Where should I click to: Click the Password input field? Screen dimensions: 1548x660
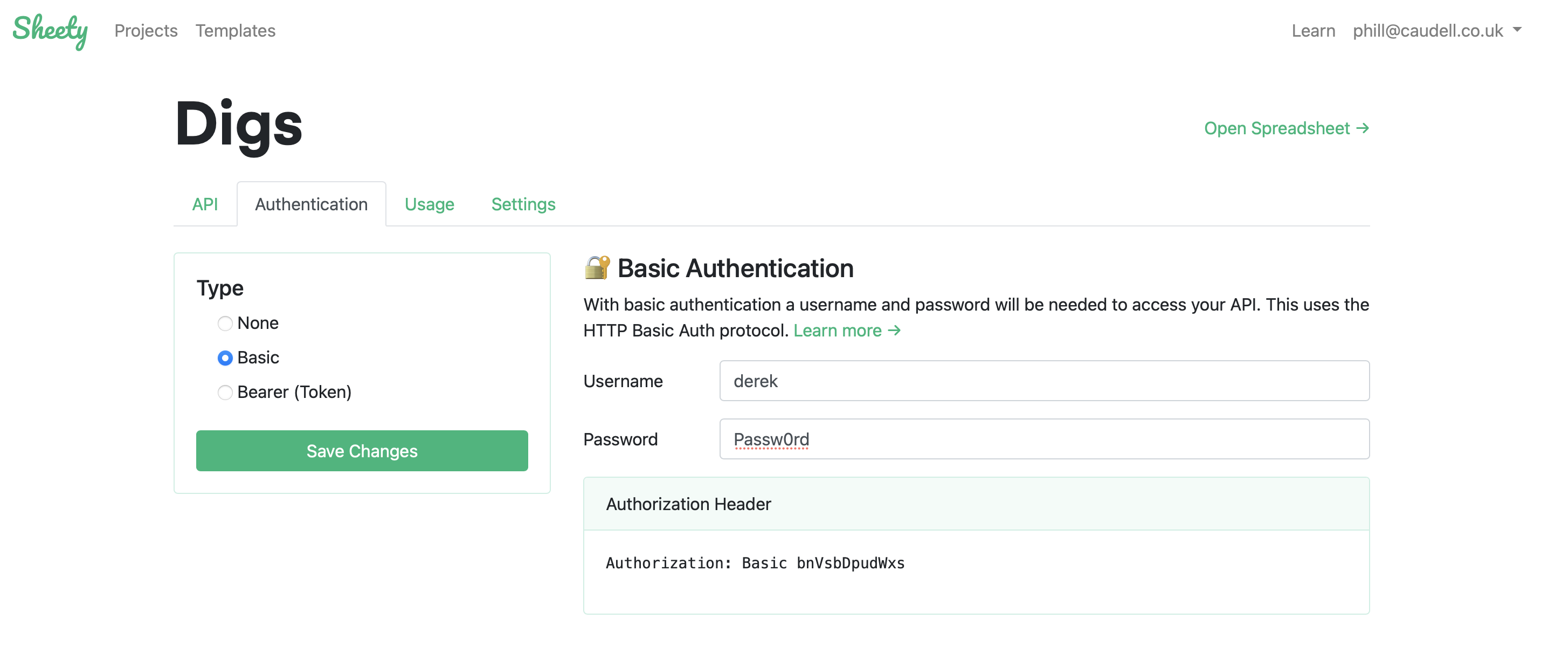1044,439
